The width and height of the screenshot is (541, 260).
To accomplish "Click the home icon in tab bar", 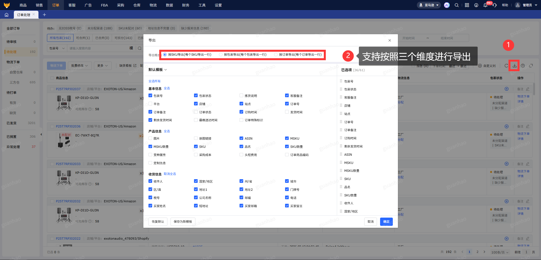I will pyautogui.click(x=7, y=15).
